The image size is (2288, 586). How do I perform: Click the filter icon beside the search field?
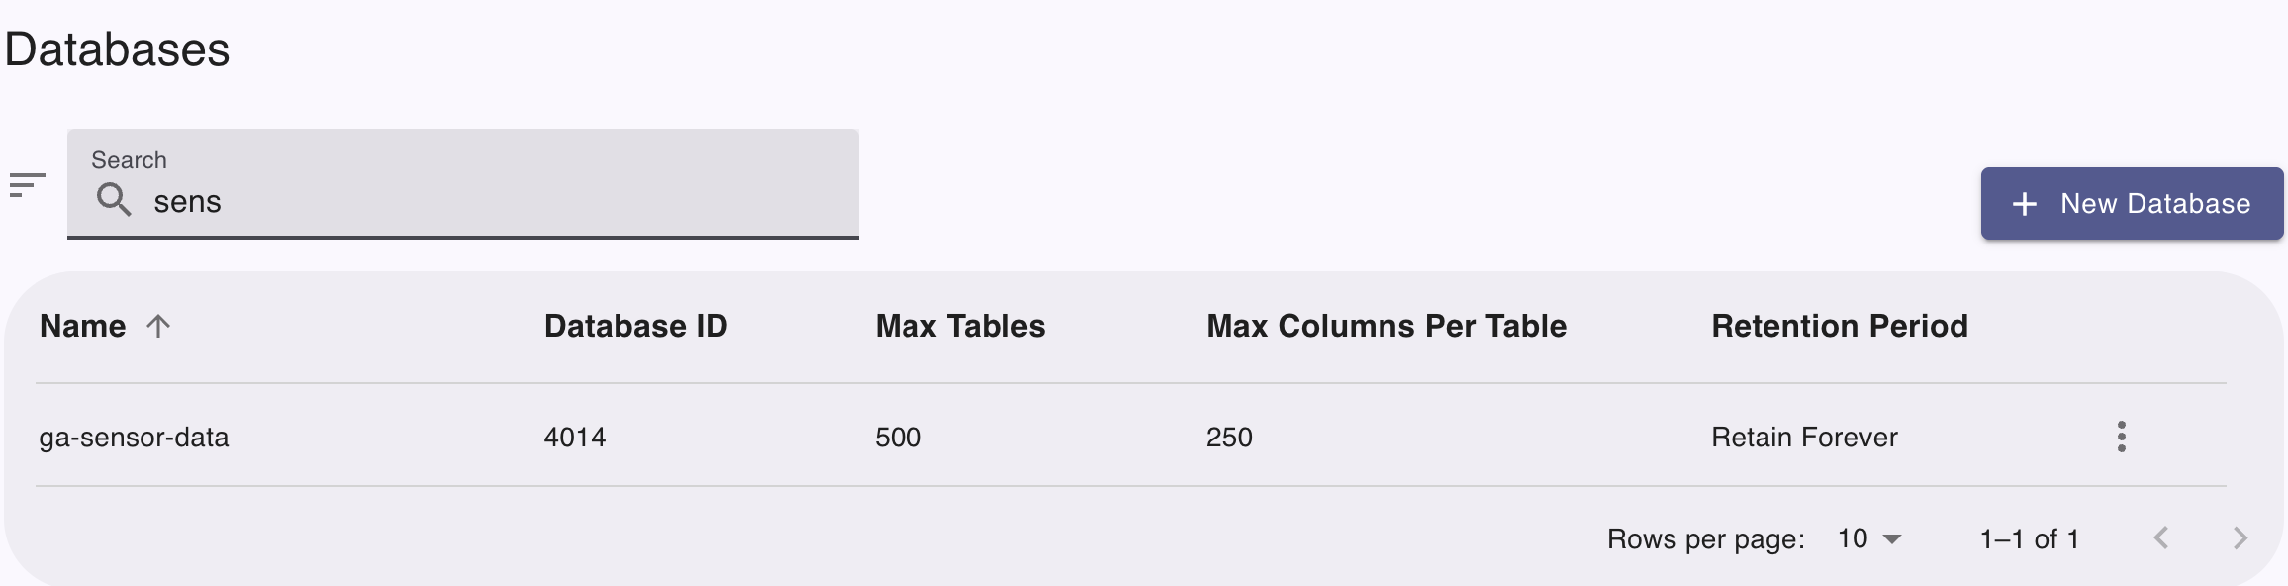click(27, 184)
